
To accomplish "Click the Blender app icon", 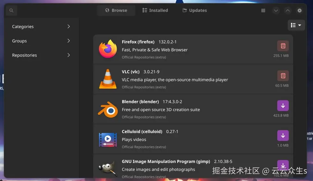I will coord(108,109).
